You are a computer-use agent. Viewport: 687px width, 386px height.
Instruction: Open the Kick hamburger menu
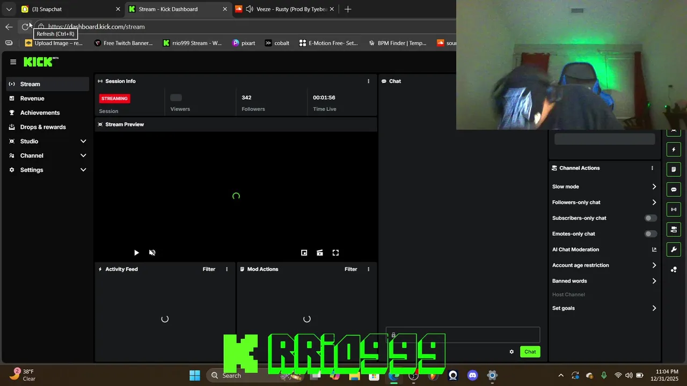pos(13,62)
